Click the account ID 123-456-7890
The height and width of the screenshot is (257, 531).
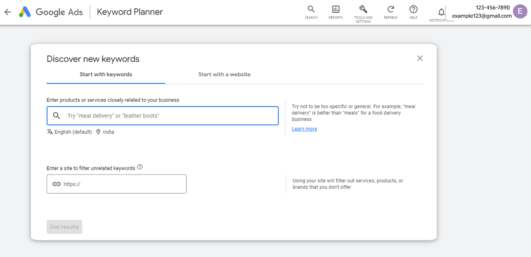(493, 7)
